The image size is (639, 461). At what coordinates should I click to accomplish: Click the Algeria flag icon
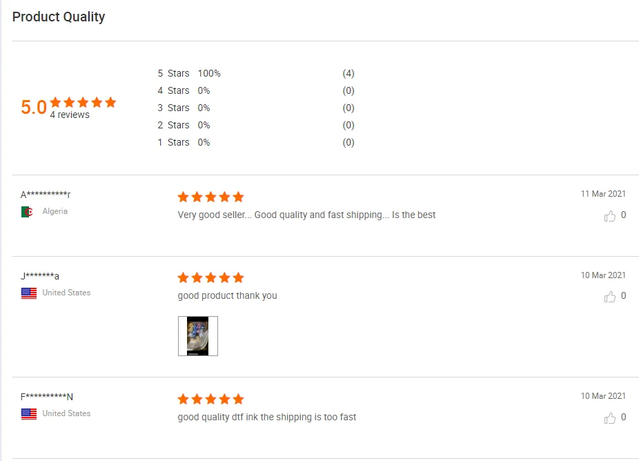pyautogui.click(x=28, y=212)
